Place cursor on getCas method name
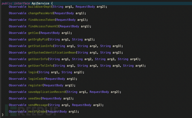Viewport: 192px width, 118px height. (33, 33)
